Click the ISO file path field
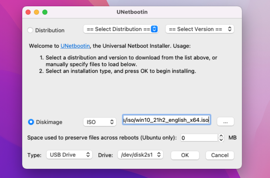The width and height of the screenshot is (270, 178). tap(167, 120)
